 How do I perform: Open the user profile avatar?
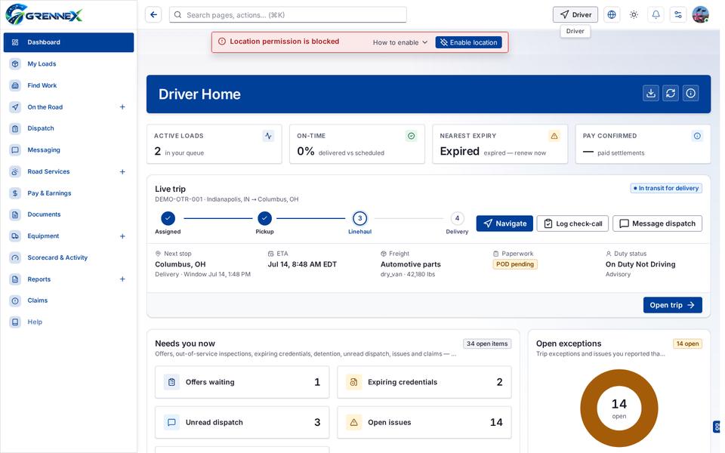point(701,15)
